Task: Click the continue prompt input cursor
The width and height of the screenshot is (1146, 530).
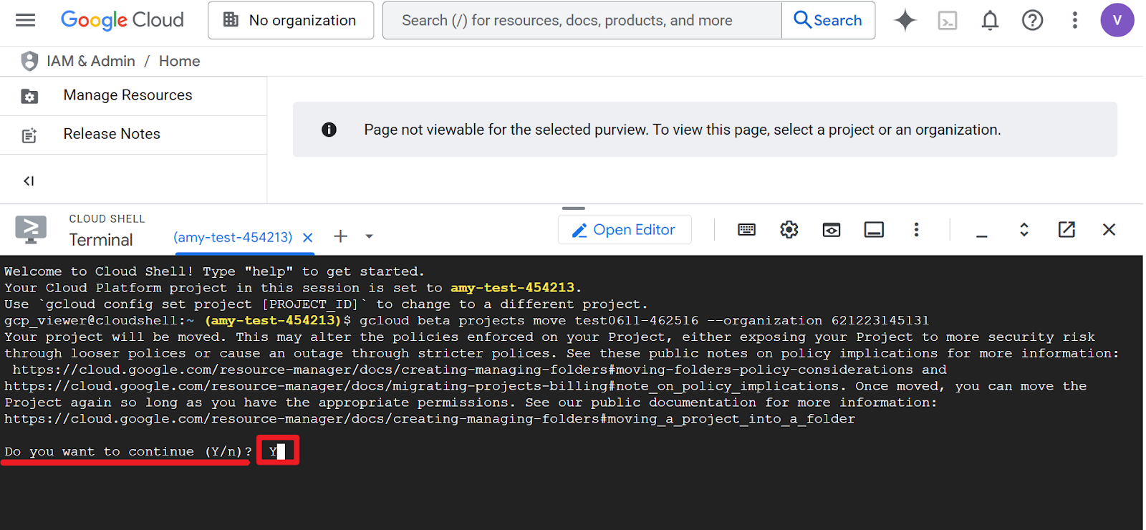Action: click(x=281, y=451)
